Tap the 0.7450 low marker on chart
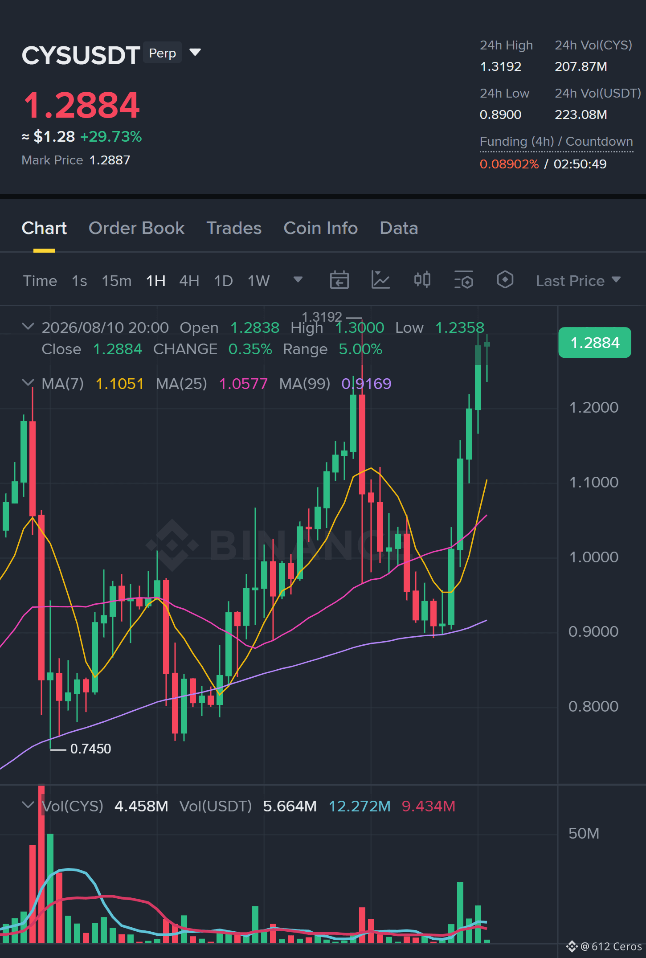 point(90,749)
